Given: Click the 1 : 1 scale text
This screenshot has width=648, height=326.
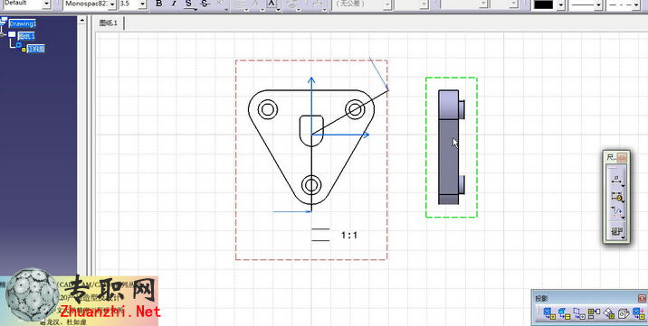Looking at the screenshot, I should point(349,235).
